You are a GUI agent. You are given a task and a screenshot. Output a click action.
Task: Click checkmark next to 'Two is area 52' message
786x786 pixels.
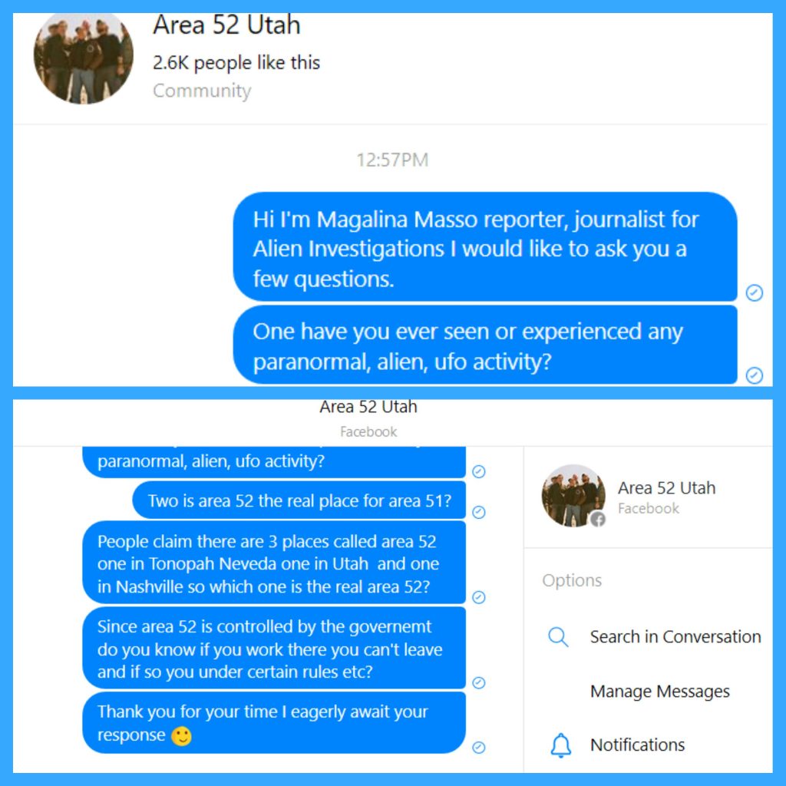click(479, 512)
